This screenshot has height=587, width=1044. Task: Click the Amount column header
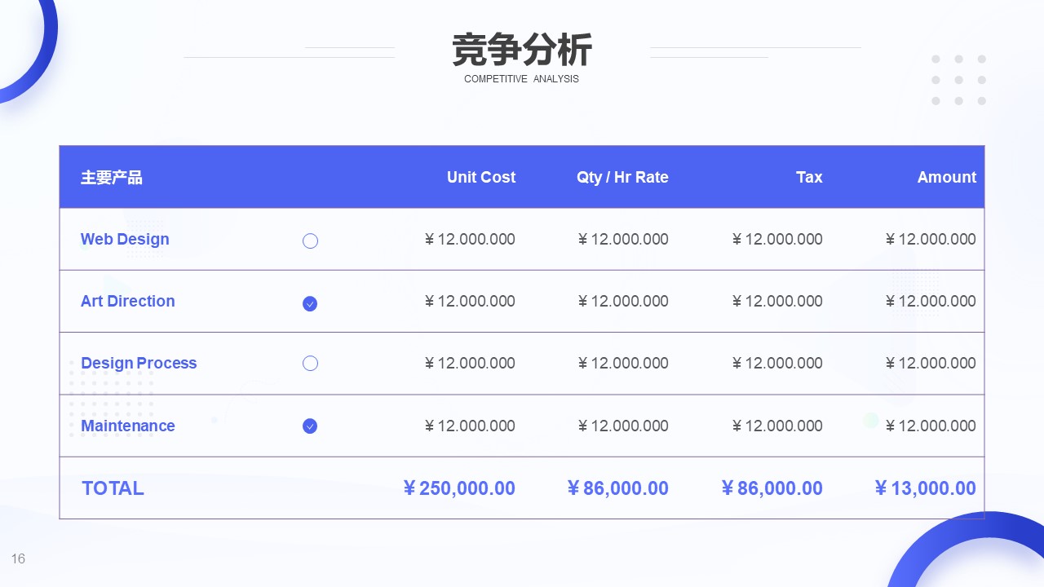pos(946,177)
